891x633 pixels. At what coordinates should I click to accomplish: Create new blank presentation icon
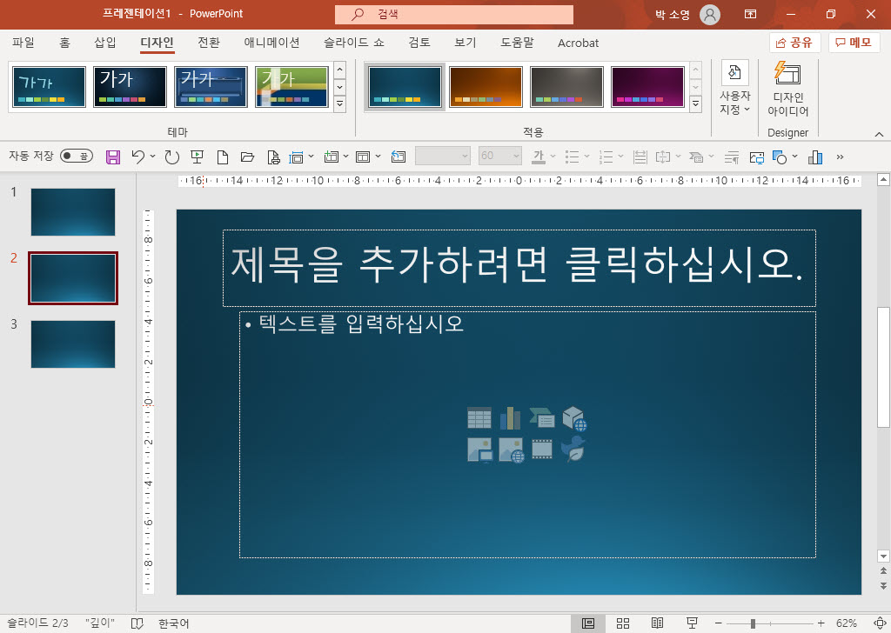point(223,157)
